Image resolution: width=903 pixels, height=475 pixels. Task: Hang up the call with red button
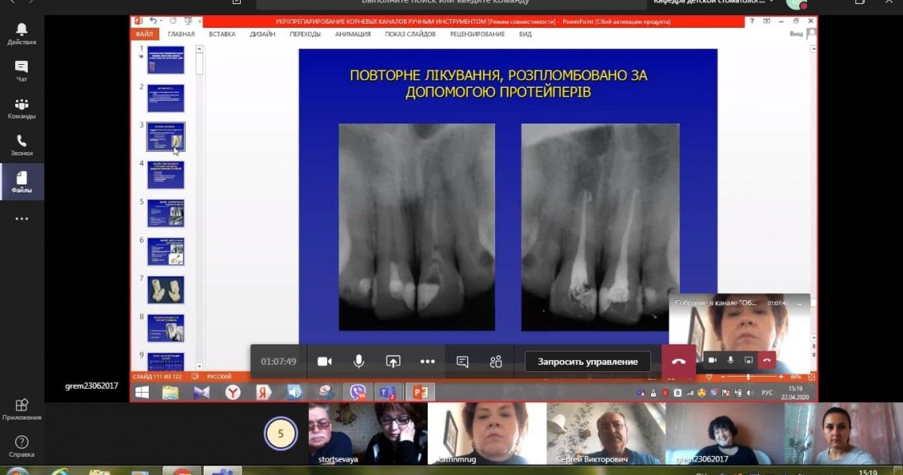678,362
